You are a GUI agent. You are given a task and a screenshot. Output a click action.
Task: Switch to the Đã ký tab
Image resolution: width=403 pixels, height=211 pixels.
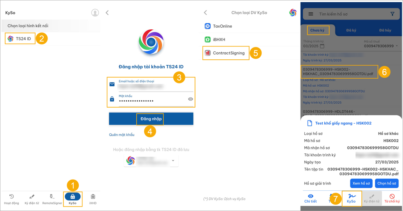351,30
